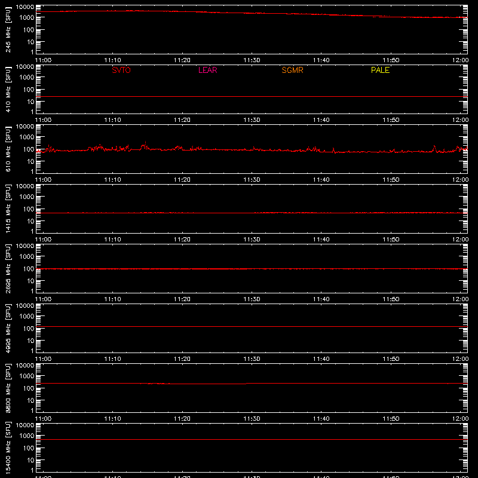The width and height of the screenshot is (478, 478).
Task: Click the 1000 label on the 610 MHz axis
Action: click(x=27, y=137)
